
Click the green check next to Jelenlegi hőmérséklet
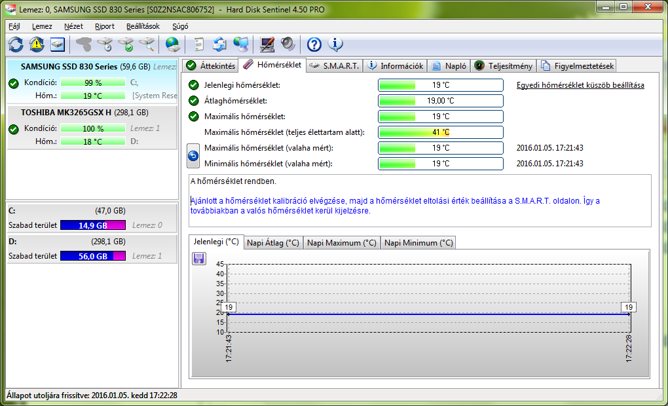pos(193,84)
